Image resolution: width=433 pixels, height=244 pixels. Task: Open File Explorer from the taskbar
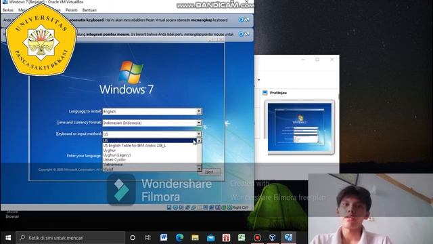(x=195, y=237)
